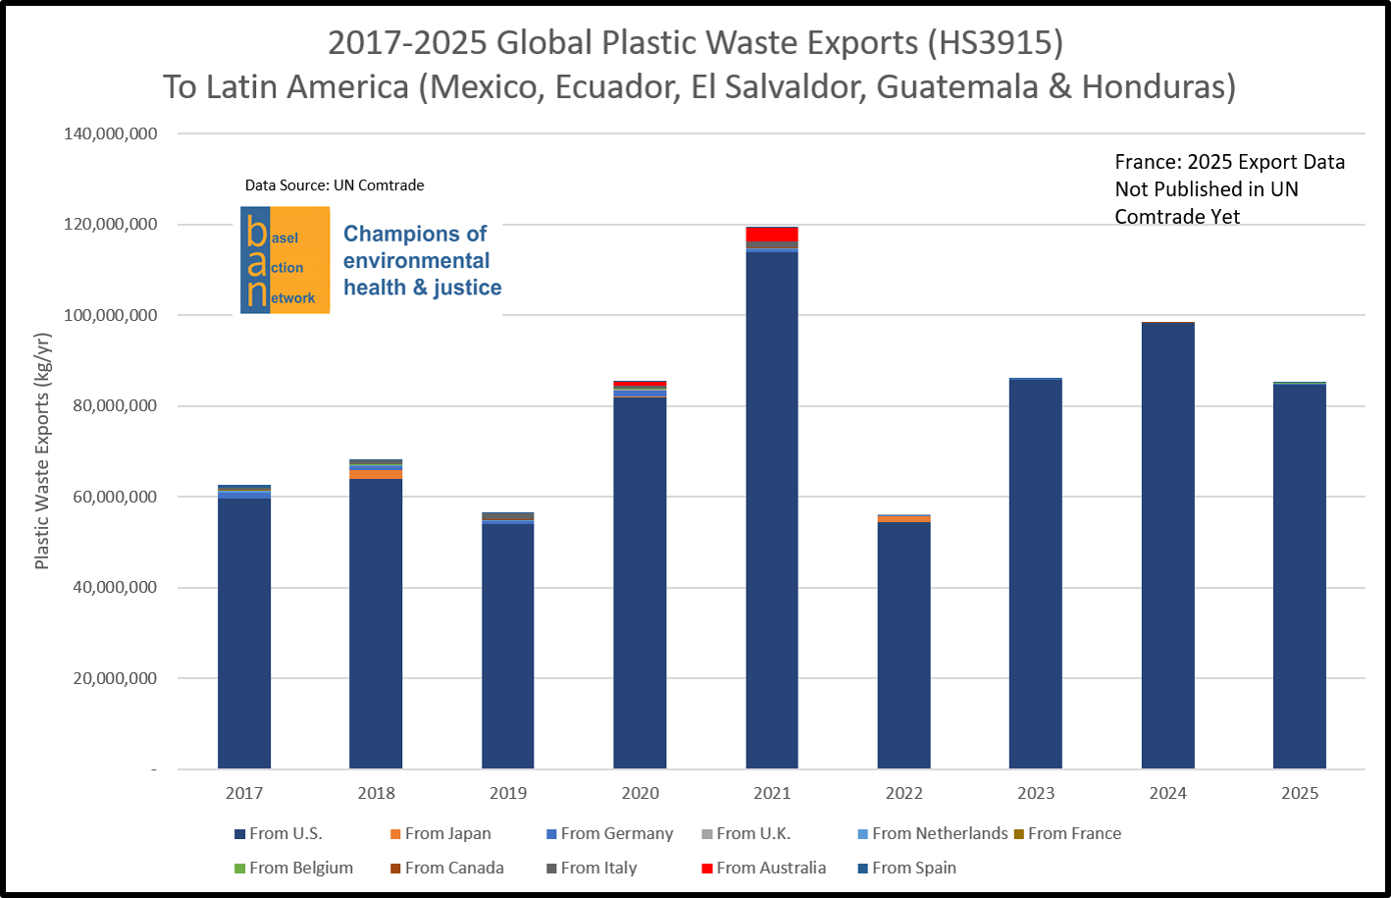1391x898 pixels.
Task: Click the 40,000,000 y-axis label
Action: tap(115, 588)
